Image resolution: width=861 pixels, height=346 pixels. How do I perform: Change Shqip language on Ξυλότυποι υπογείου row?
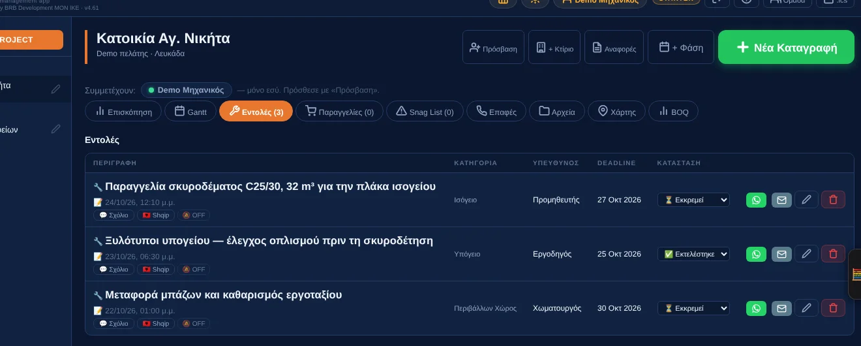pyautogui.click(x=156, y=269)
